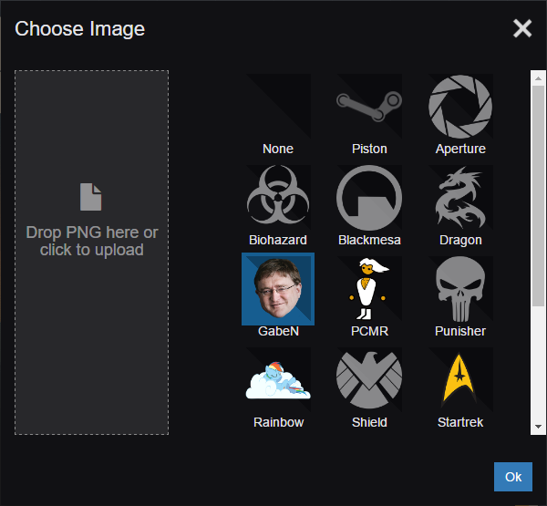547x506 pixels.
Task: Click the "Shield" label text
Action: click(x=369, y=422)
